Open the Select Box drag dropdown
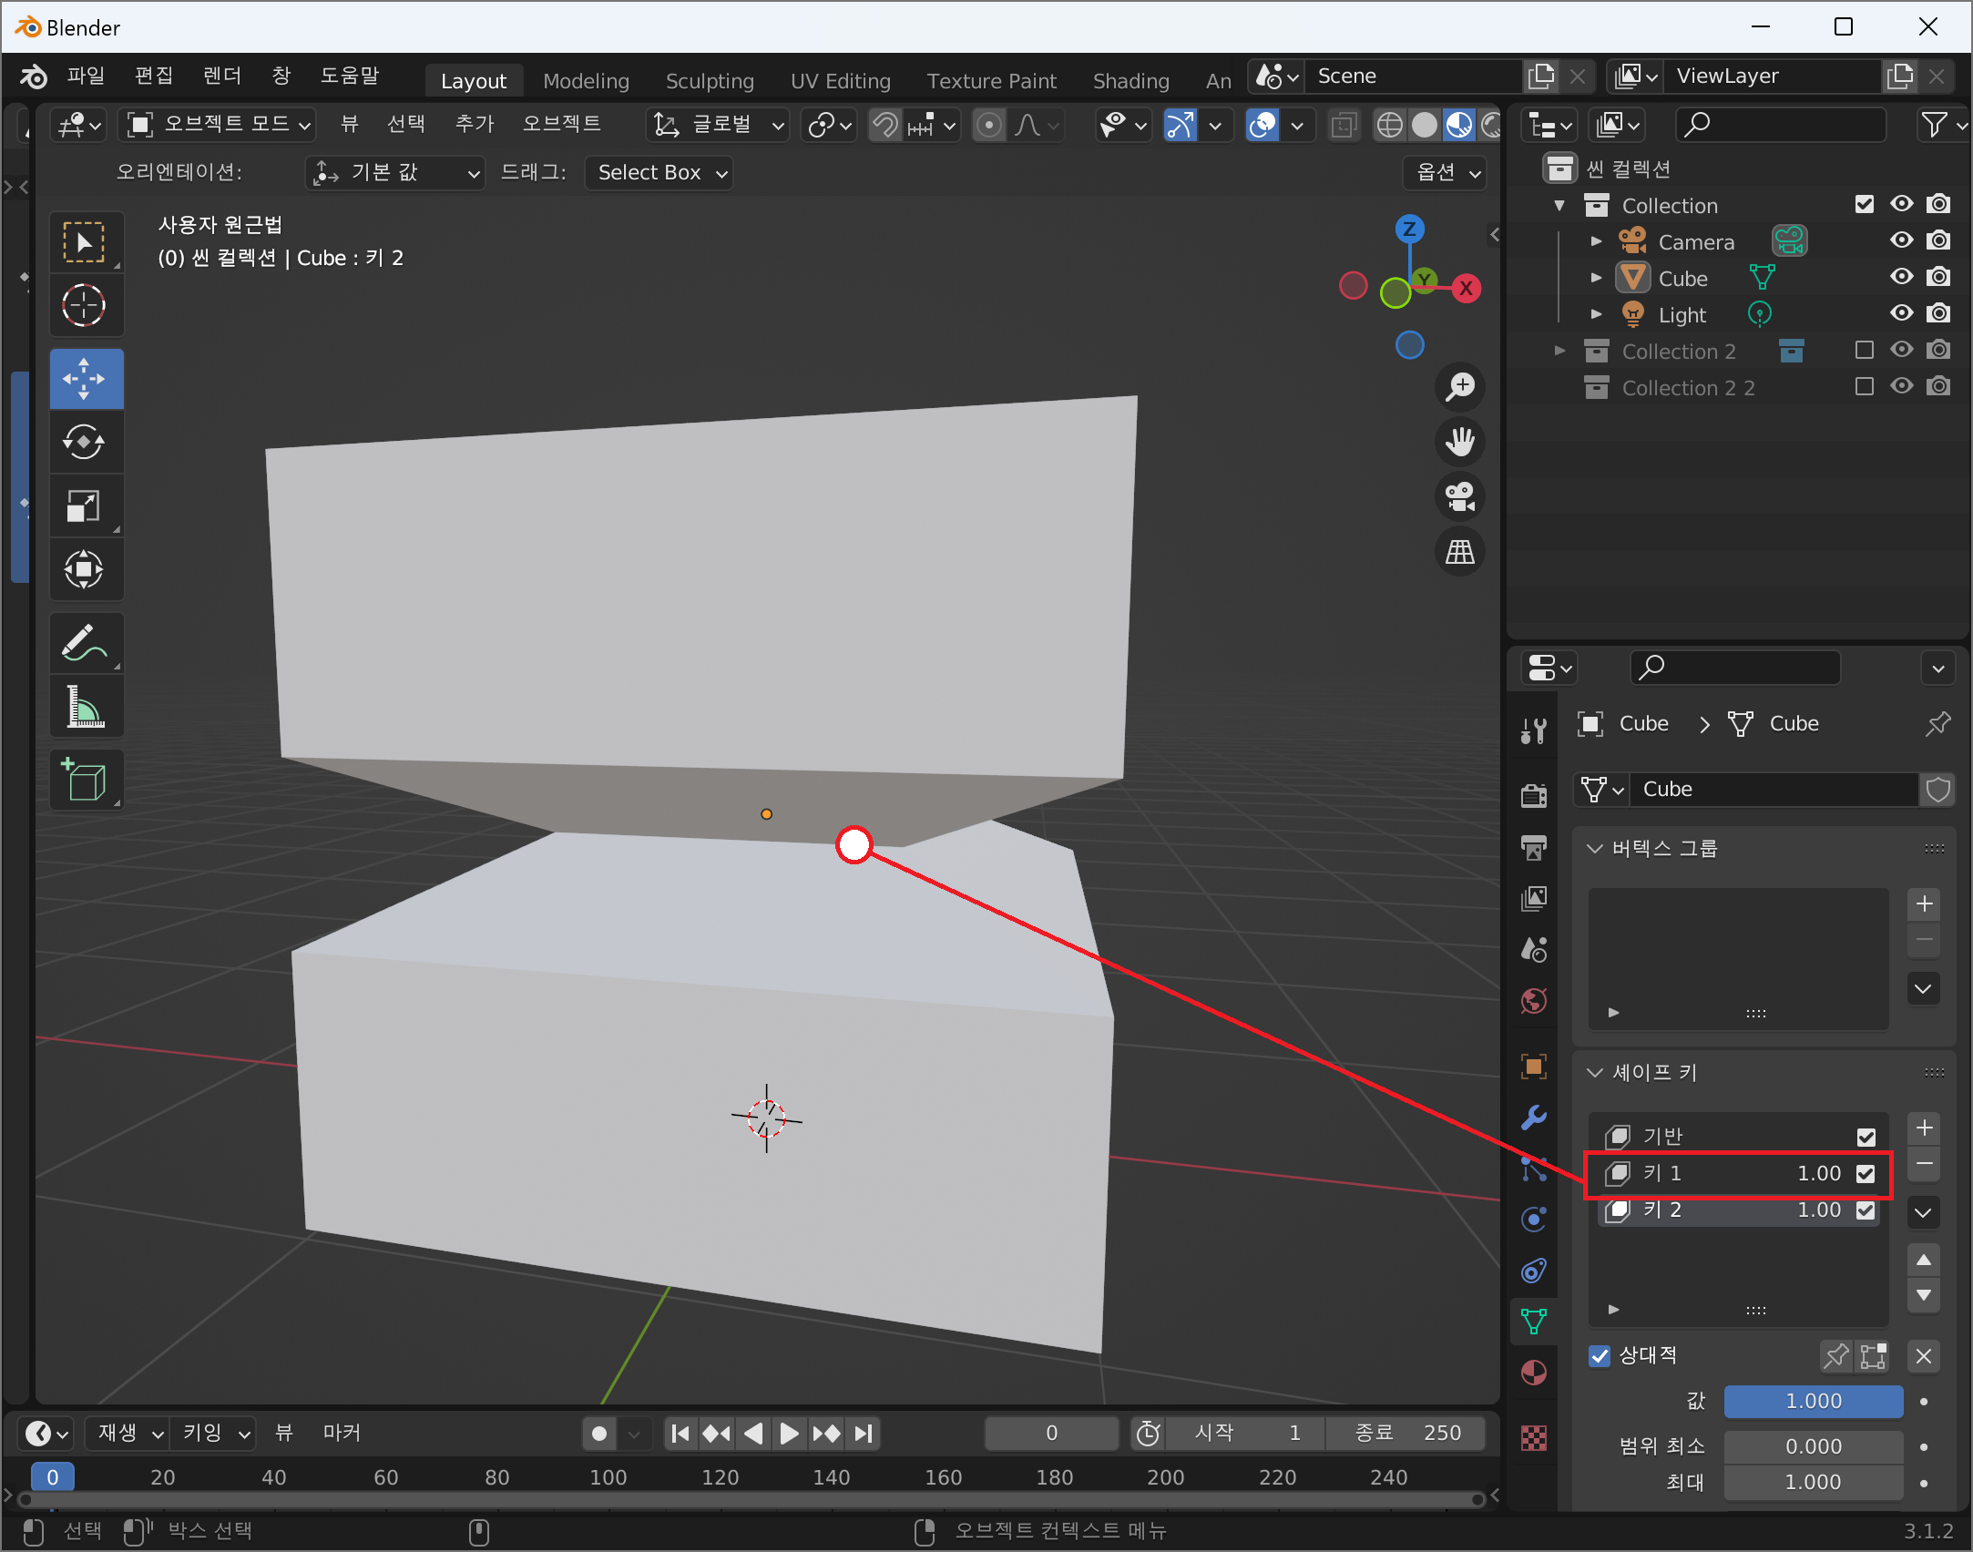 click(x=659, y=173)
